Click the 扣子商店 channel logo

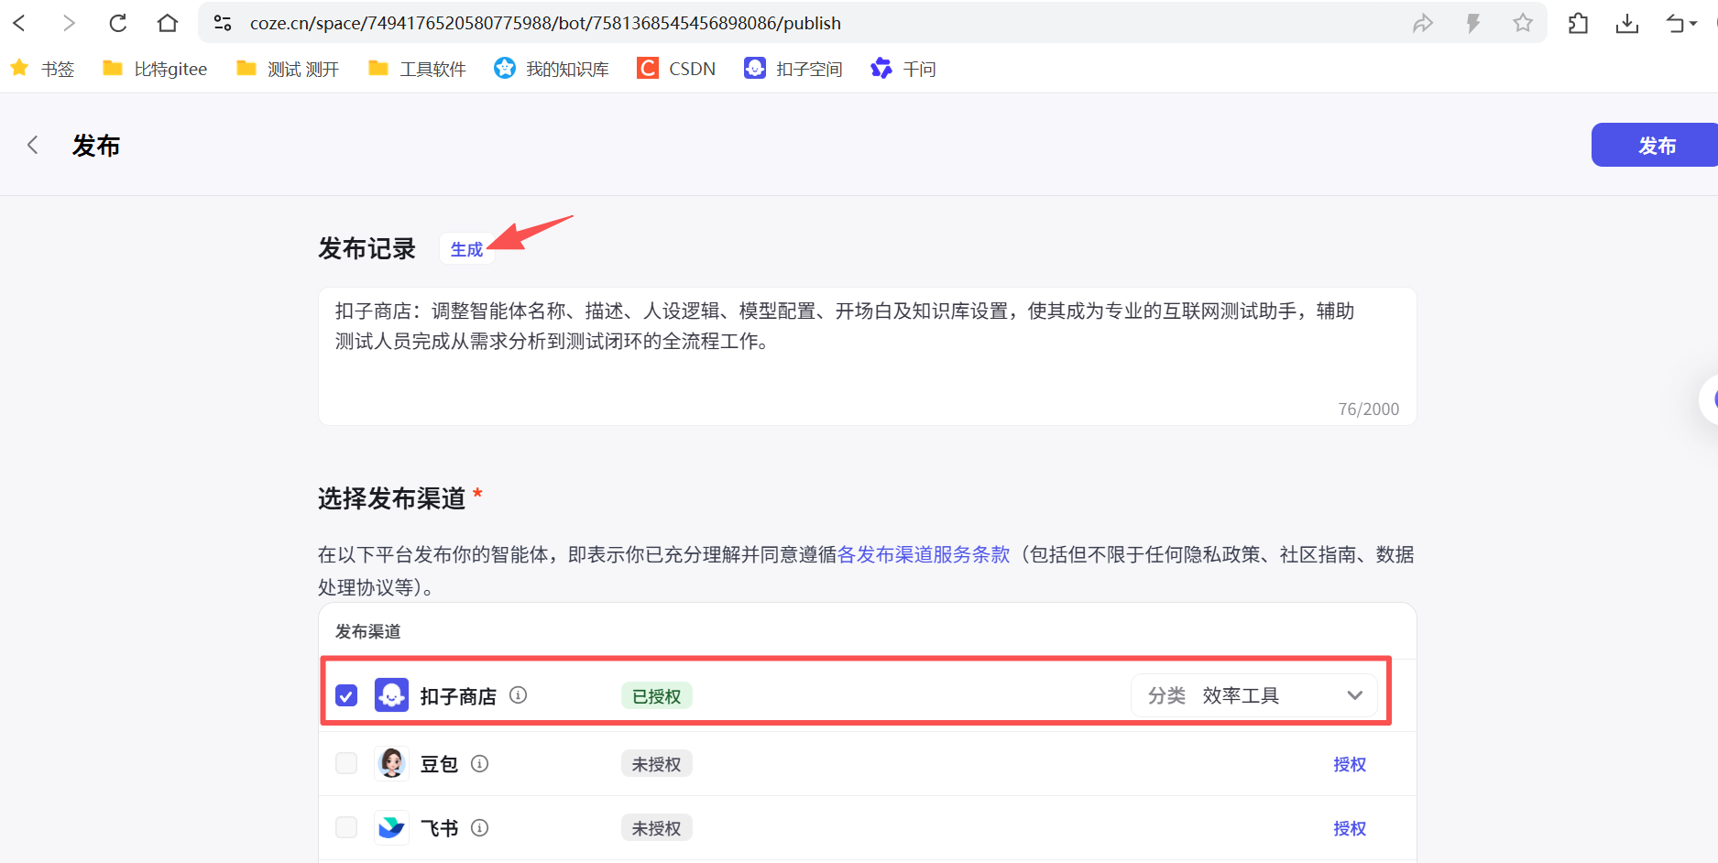click(x=392, y=695)
